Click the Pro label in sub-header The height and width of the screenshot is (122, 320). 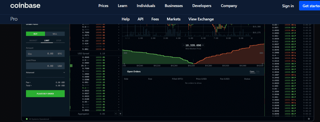tap(14, 19)
